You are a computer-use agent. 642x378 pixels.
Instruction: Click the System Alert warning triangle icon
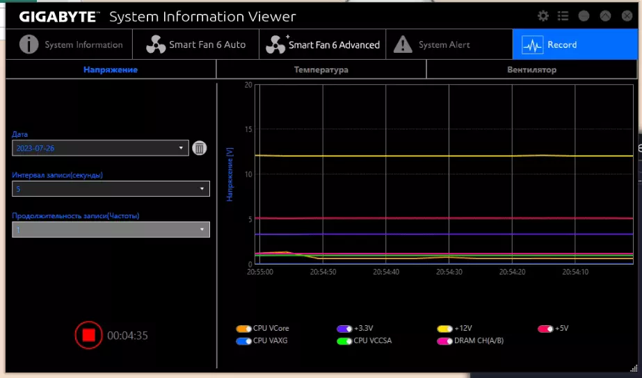(x=403, y=44)
